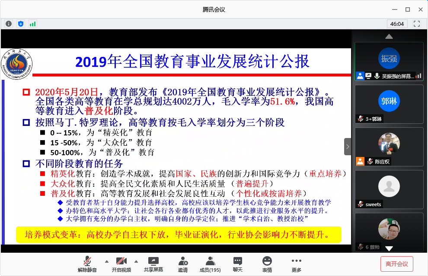Start 共享屏幕 screen sharing
The image size is (428, 276).
coord(153,264)
